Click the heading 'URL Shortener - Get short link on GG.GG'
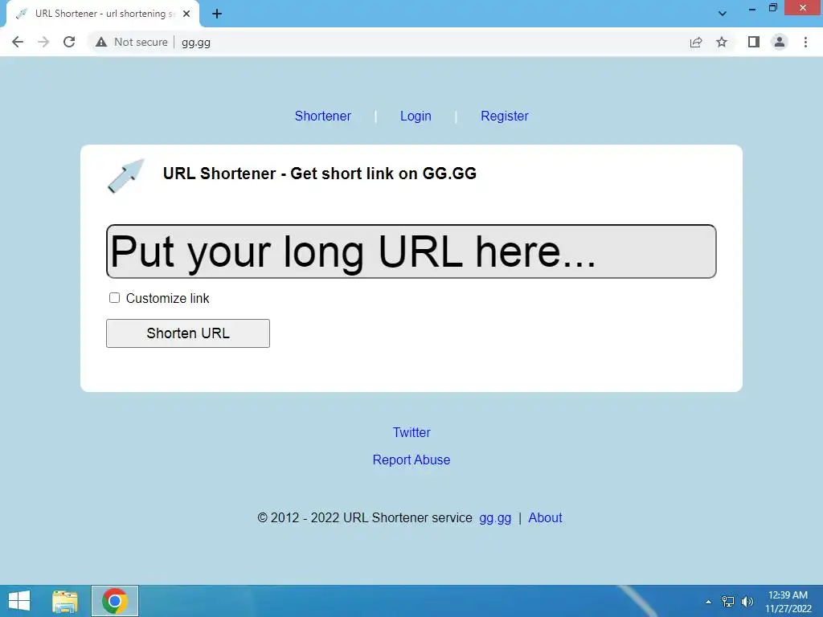The image size is (823, 617). point(320,174)
